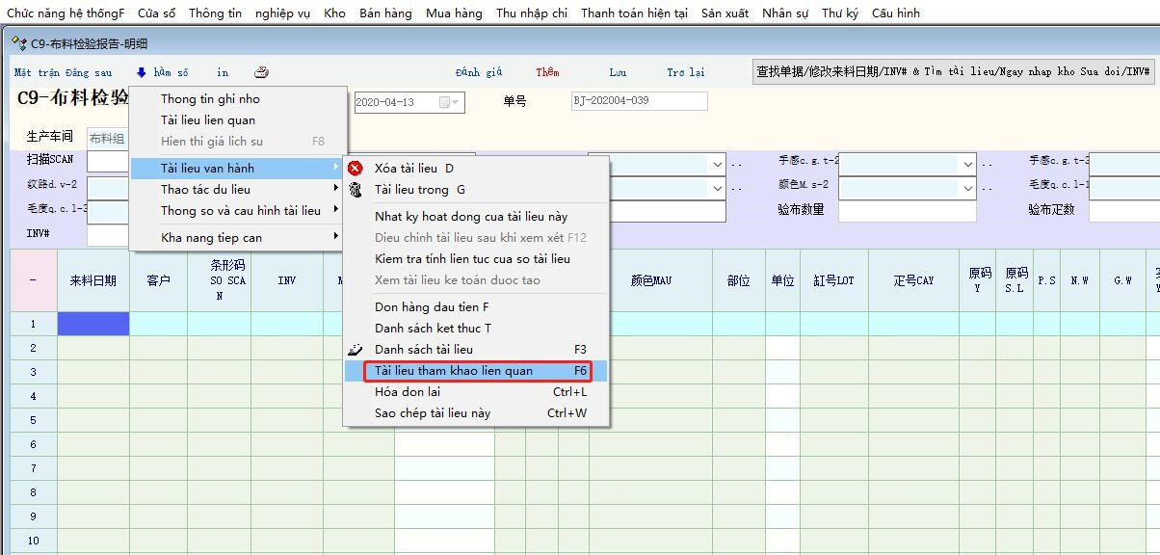Open the Bán hàng menu

tap(385, 13)
